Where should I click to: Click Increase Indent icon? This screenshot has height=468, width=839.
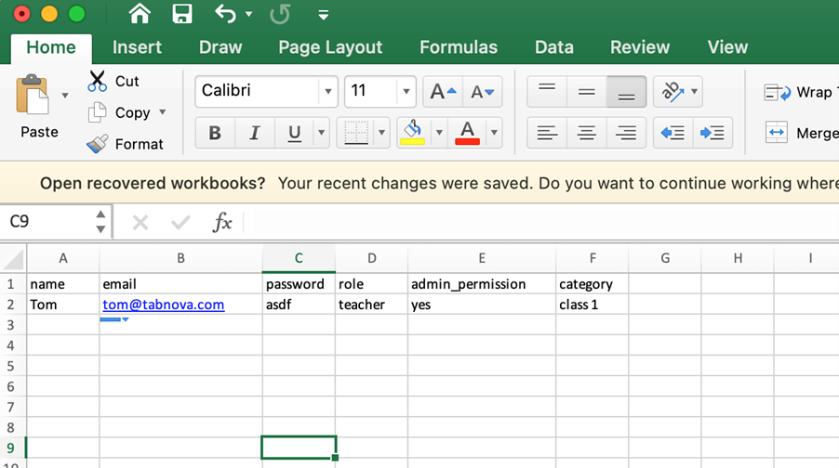point(712,133)
